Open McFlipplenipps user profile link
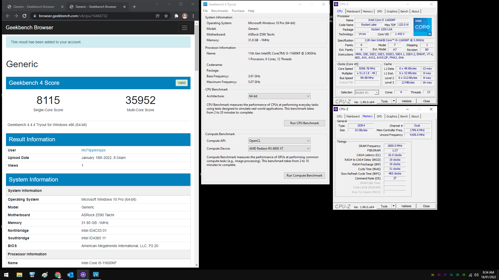 pos(93,150)
